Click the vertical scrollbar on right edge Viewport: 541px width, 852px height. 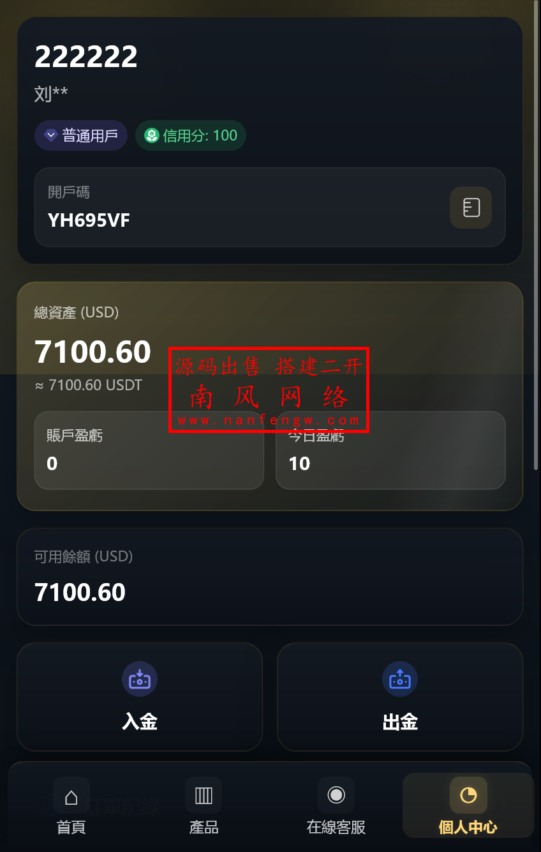point(536,235)
